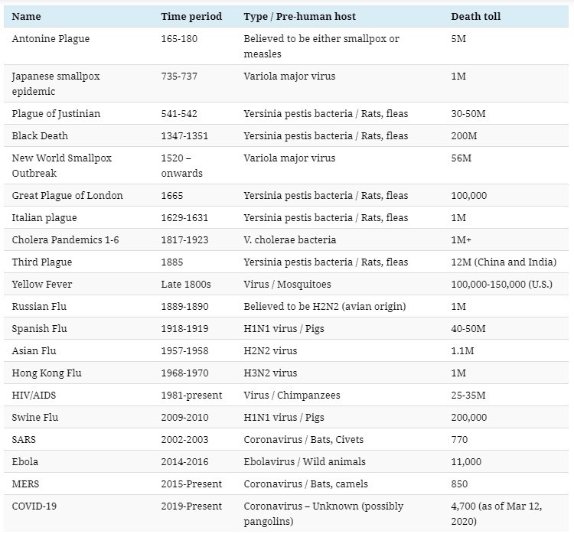
Task: Select the COVID-19 name cell
Action: pos(35,506)
